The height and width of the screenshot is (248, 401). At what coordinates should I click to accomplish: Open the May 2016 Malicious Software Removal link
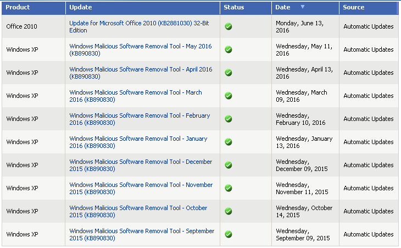[141, 49]
